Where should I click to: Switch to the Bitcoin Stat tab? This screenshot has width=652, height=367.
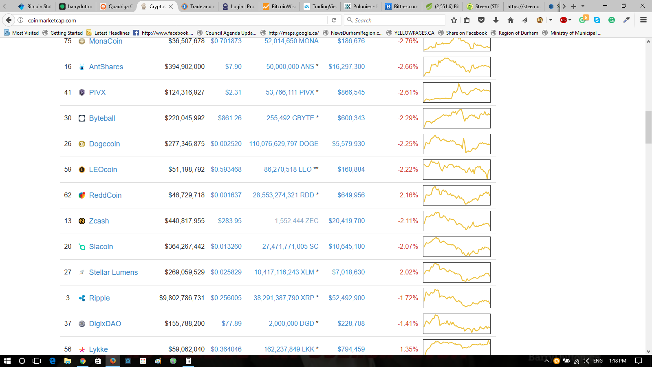35,6
